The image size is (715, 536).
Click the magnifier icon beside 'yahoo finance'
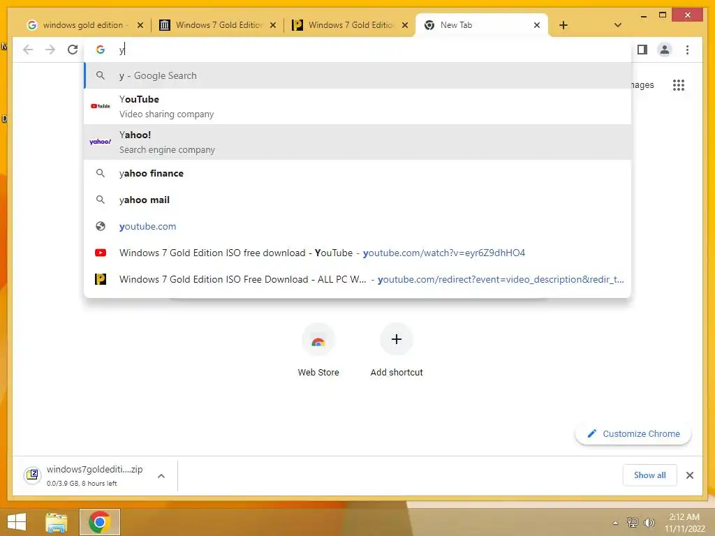pyautogui.click(x=101, y=174)
